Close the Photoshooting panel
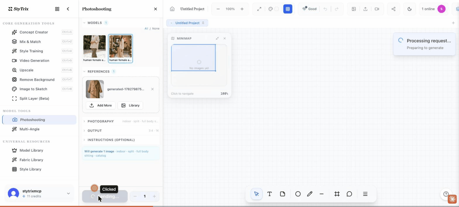The height and width of the screenshot is (207, 459). 155,9
